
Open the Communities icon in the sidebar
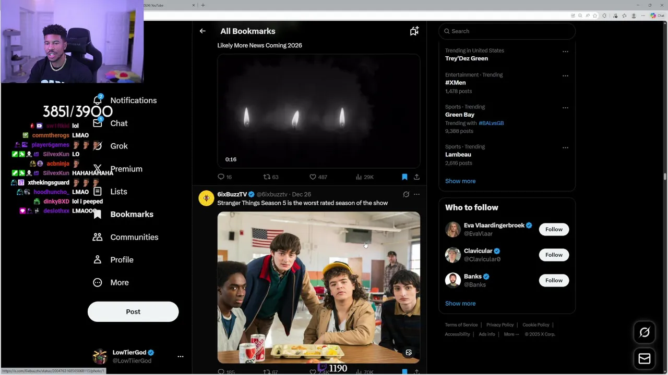pyautogui.click(x=98, y=237)
